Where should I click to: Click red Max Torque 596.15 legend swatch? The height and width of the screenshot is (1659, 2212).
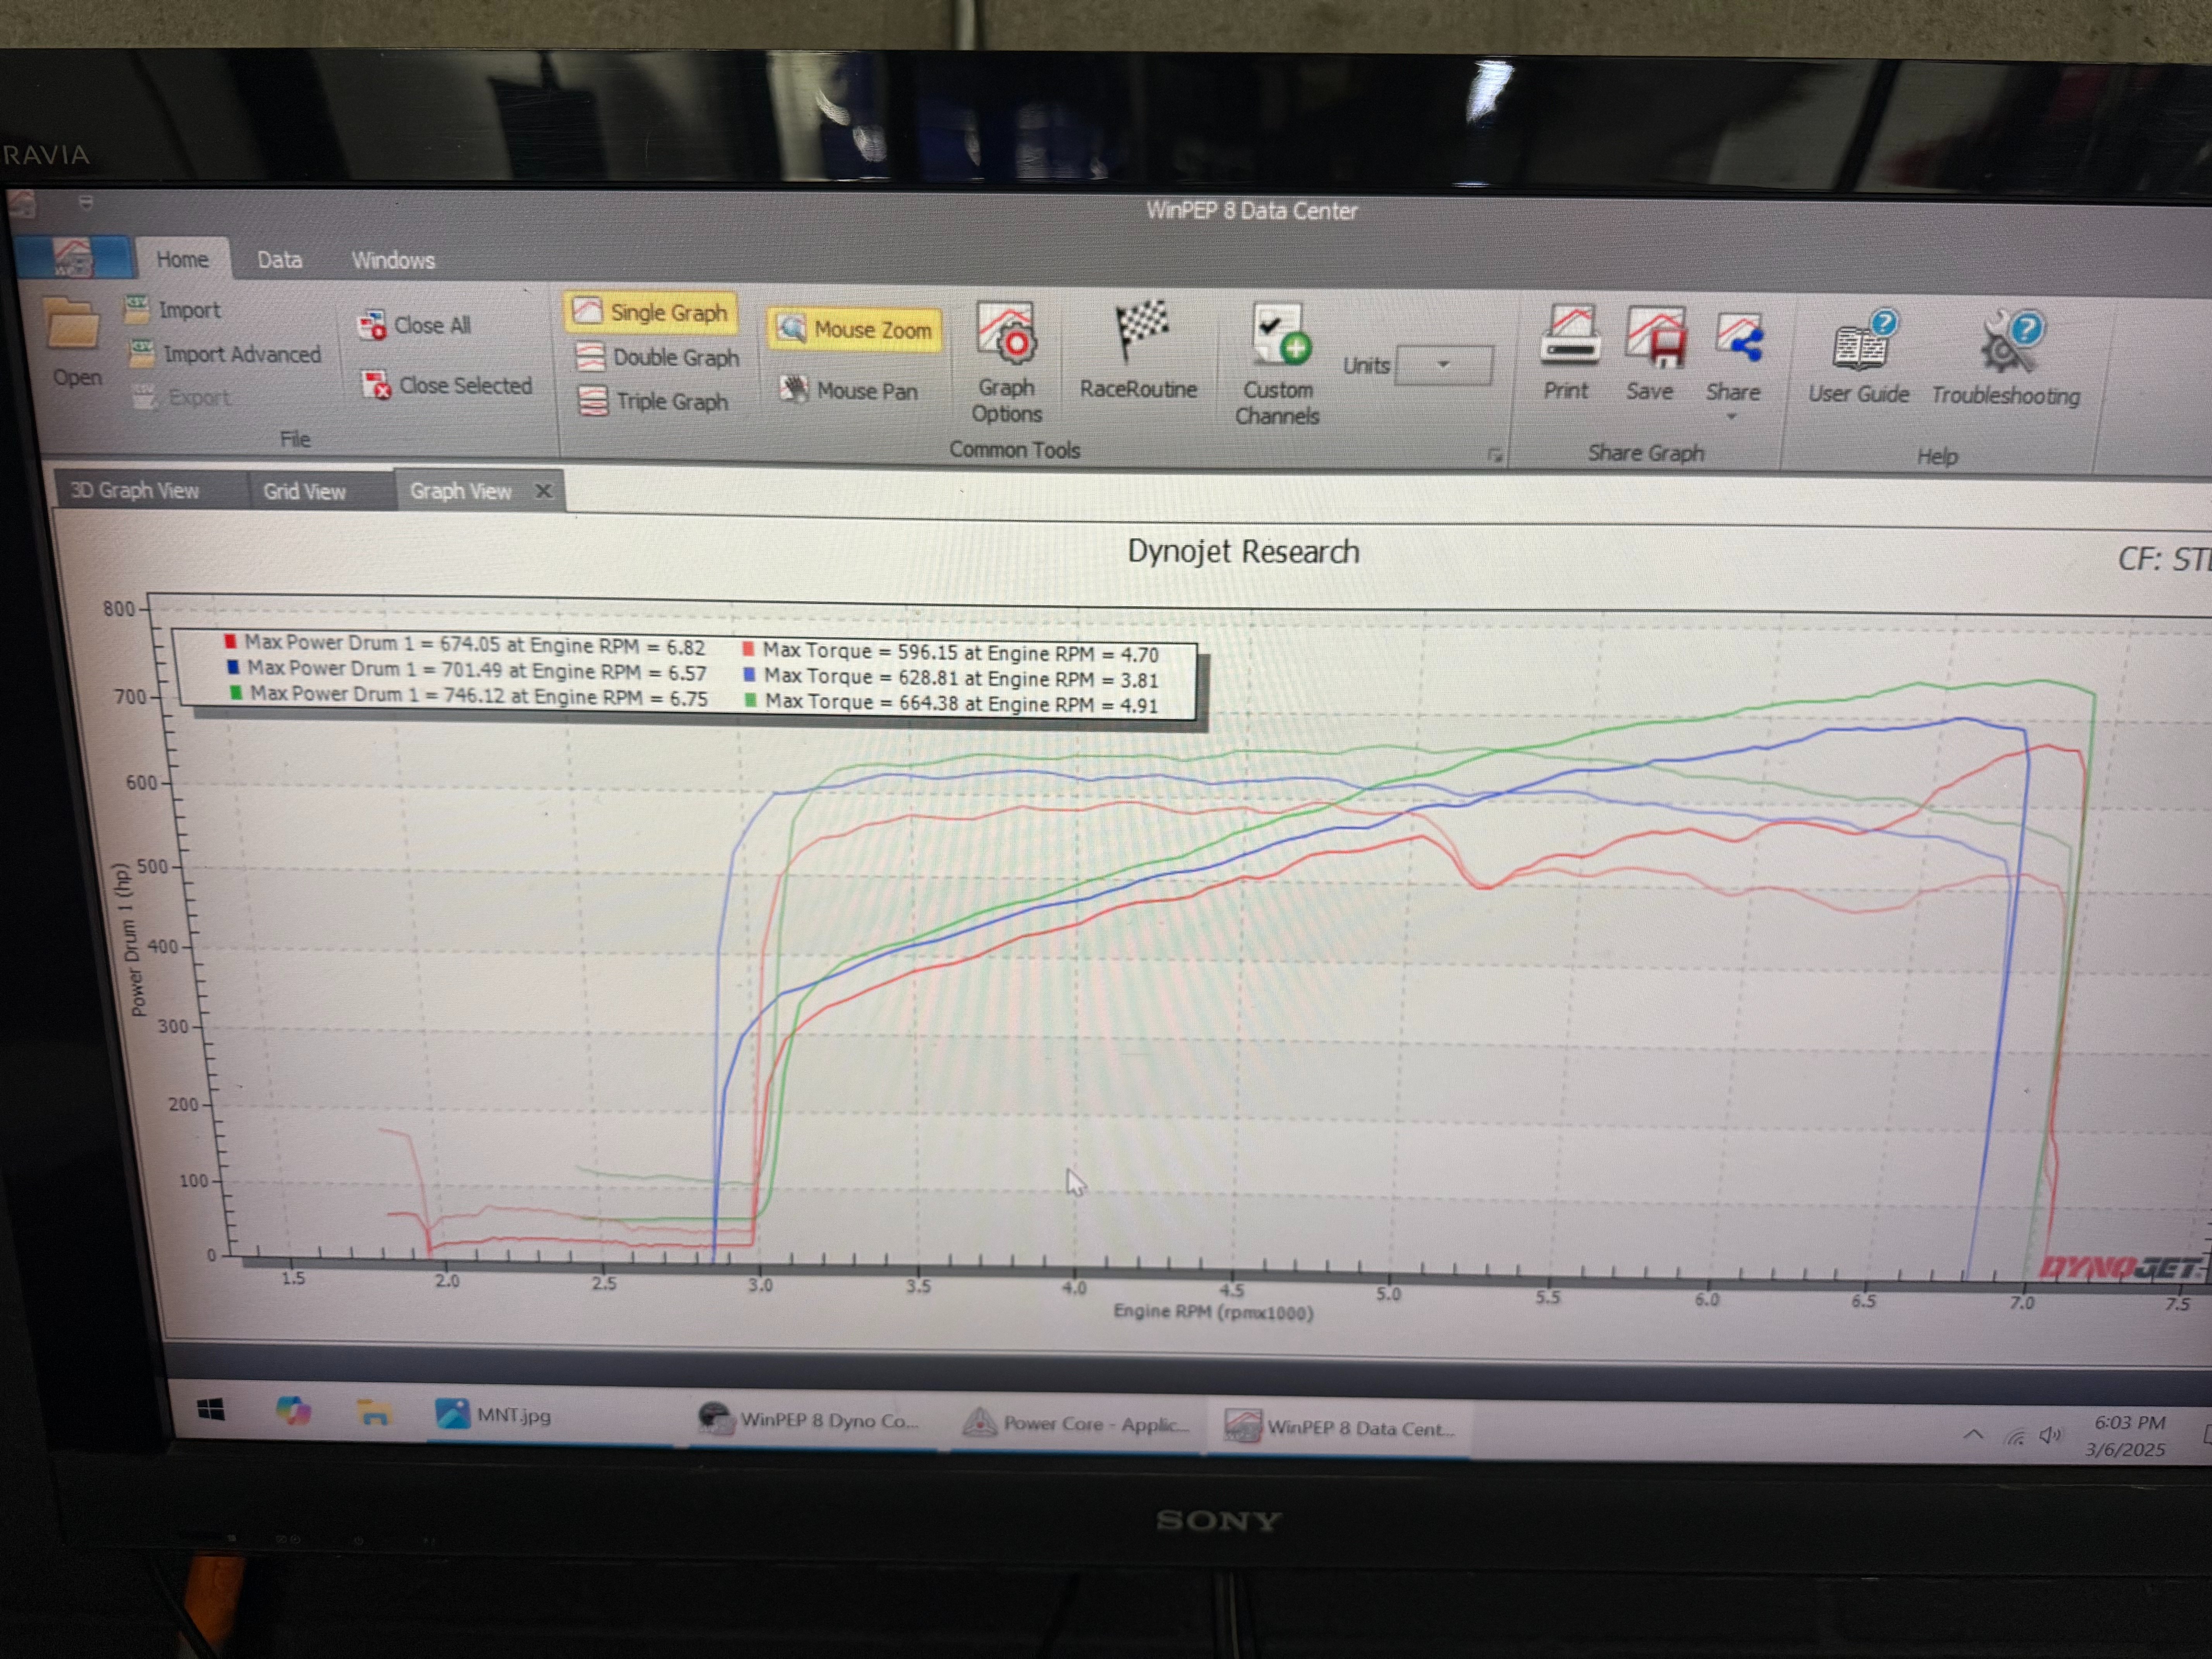point(748,649)
